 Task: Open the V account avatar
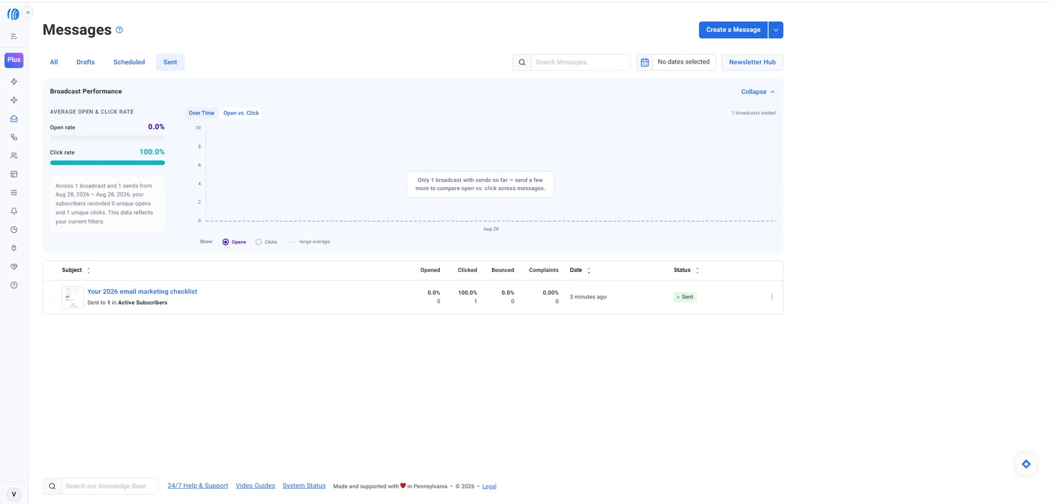click(x=14, y=495)
